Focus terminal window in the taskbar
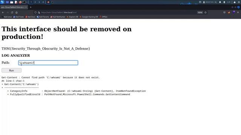The height and width of the screenshot is (135, 241). point(53,2)
